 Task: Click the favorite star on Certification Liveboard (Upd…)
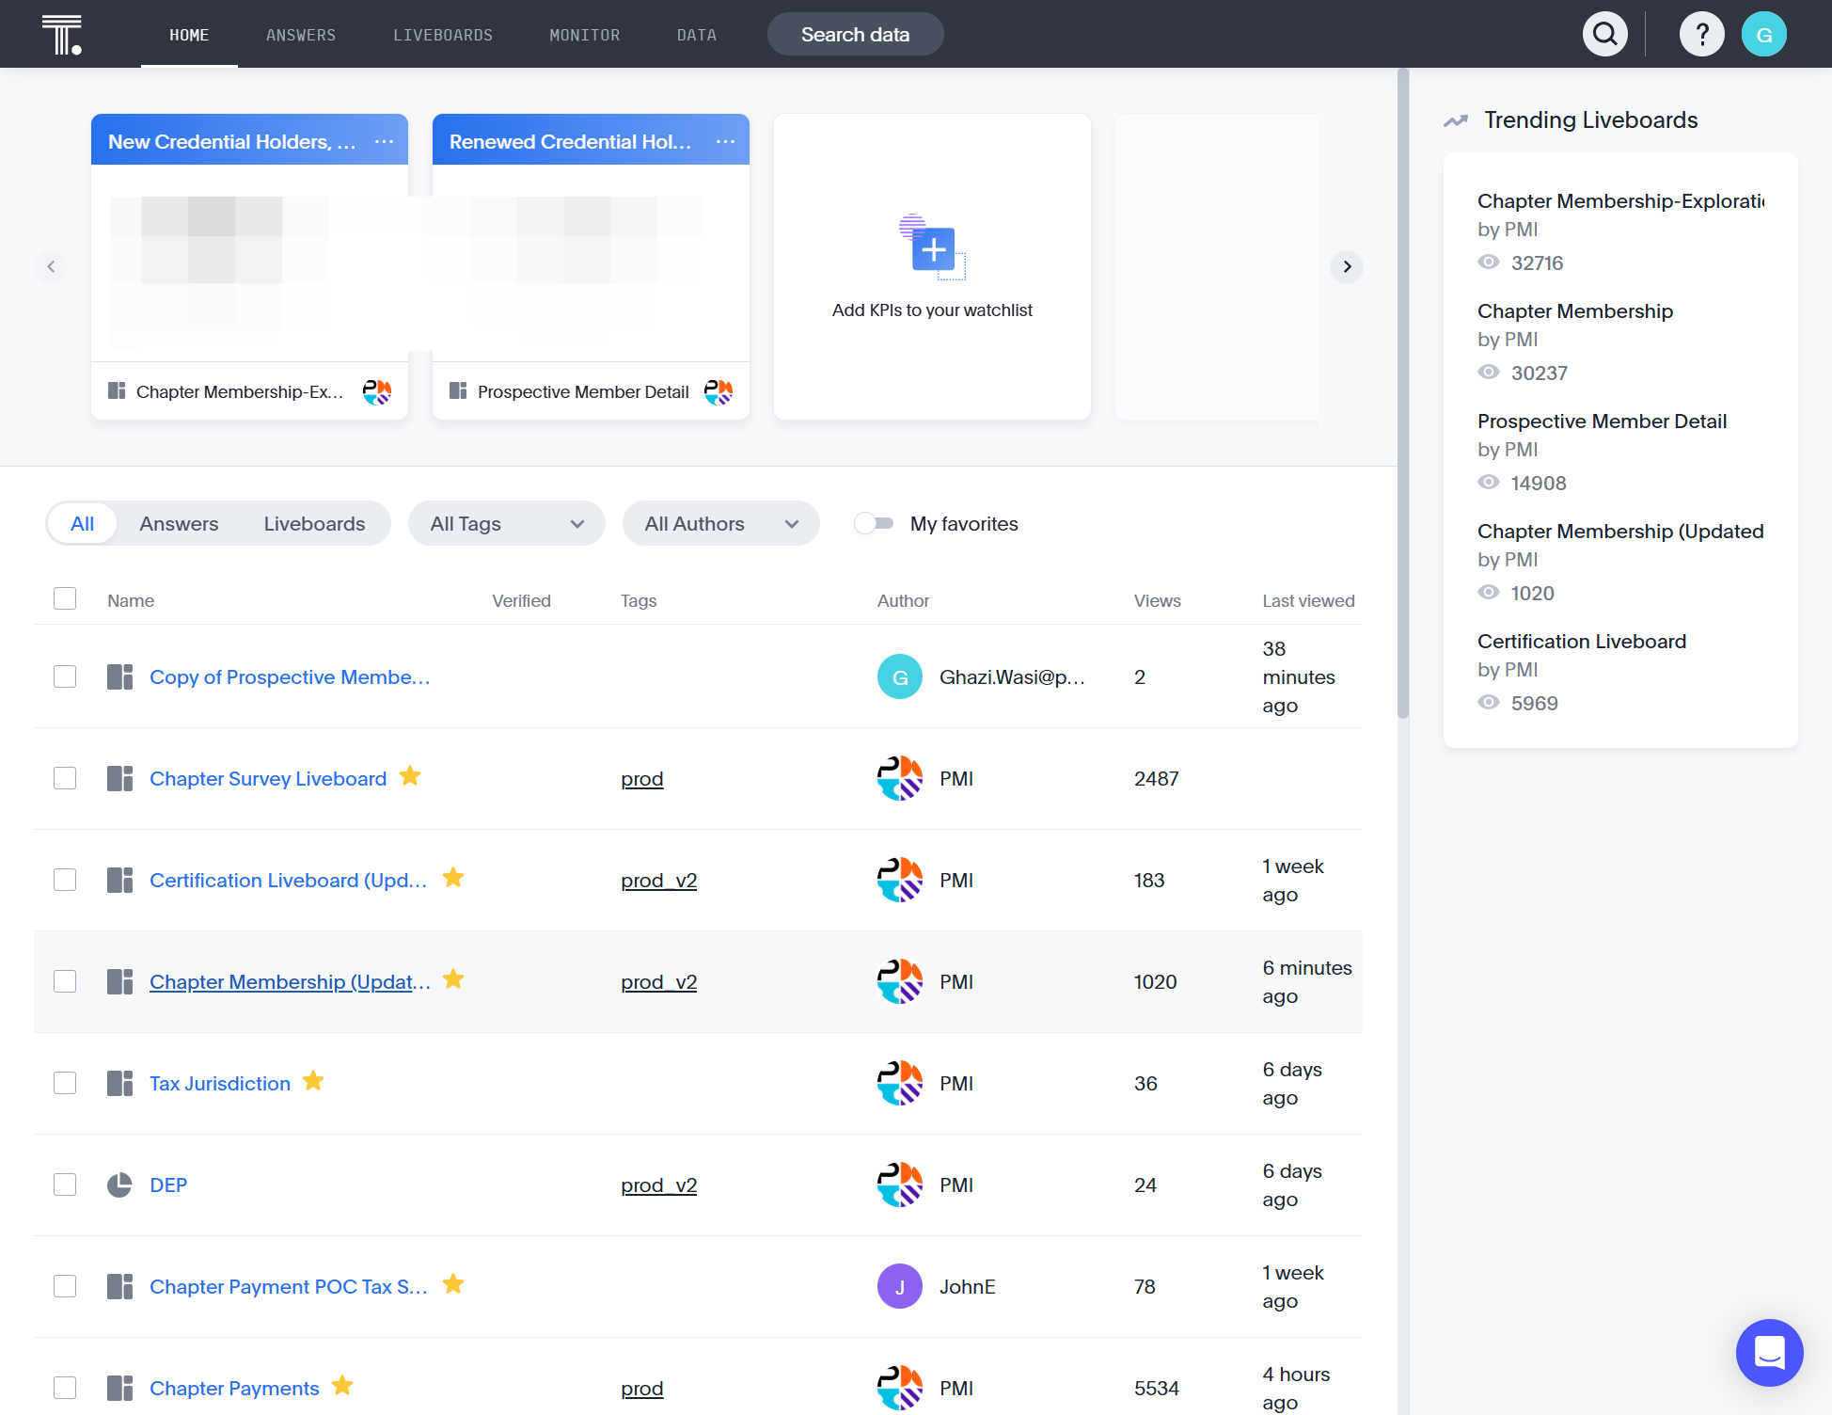click(x=453, y=878)
